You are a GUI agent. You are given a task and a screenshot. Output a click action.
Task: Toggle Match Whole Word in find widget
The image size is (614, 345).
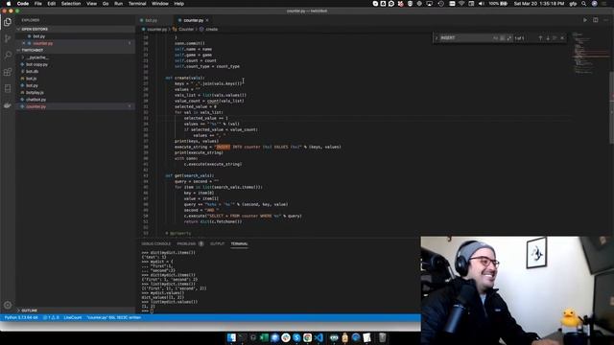click(503, 38)
